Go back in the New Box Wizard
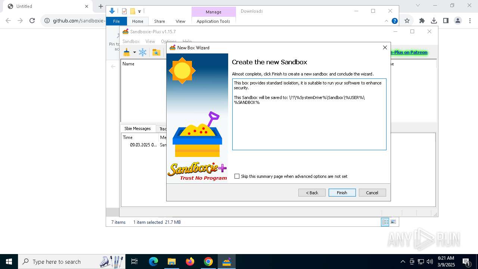Screen dimensions: 478x269 pos(312,193)
